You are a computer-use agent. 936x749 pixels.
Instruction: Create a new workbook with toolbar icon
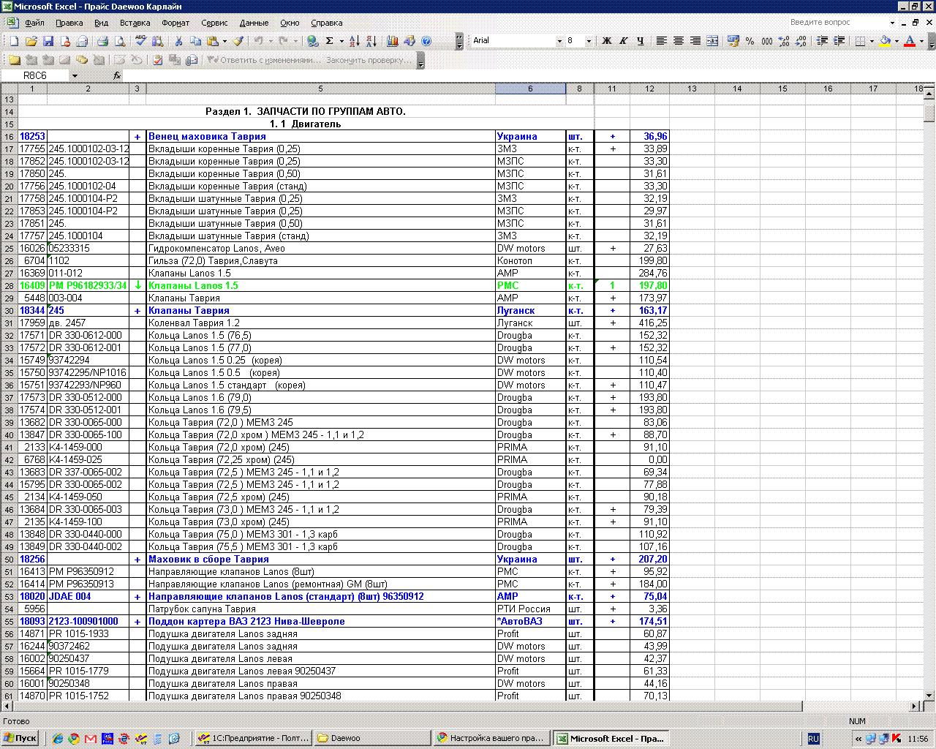click(13, 41)
